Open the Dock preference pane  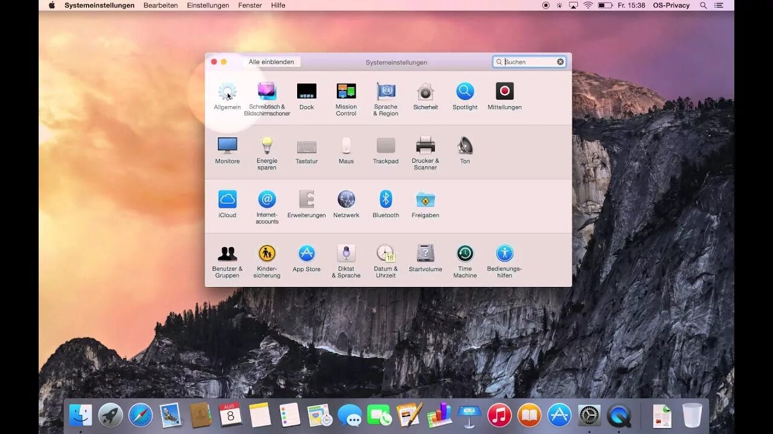click(x=307, y=96)
